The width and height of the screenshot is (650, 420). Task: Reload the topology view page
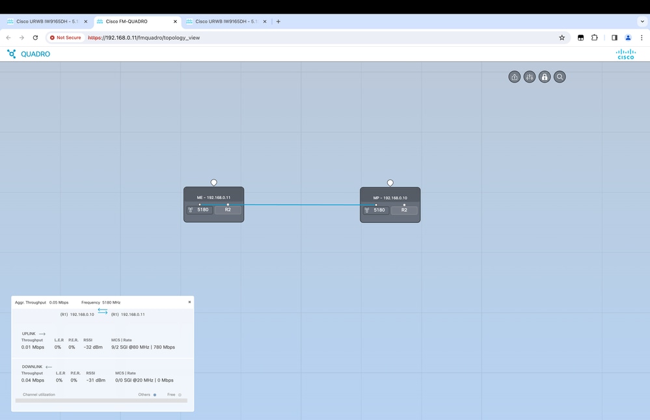tap(35, 38)
